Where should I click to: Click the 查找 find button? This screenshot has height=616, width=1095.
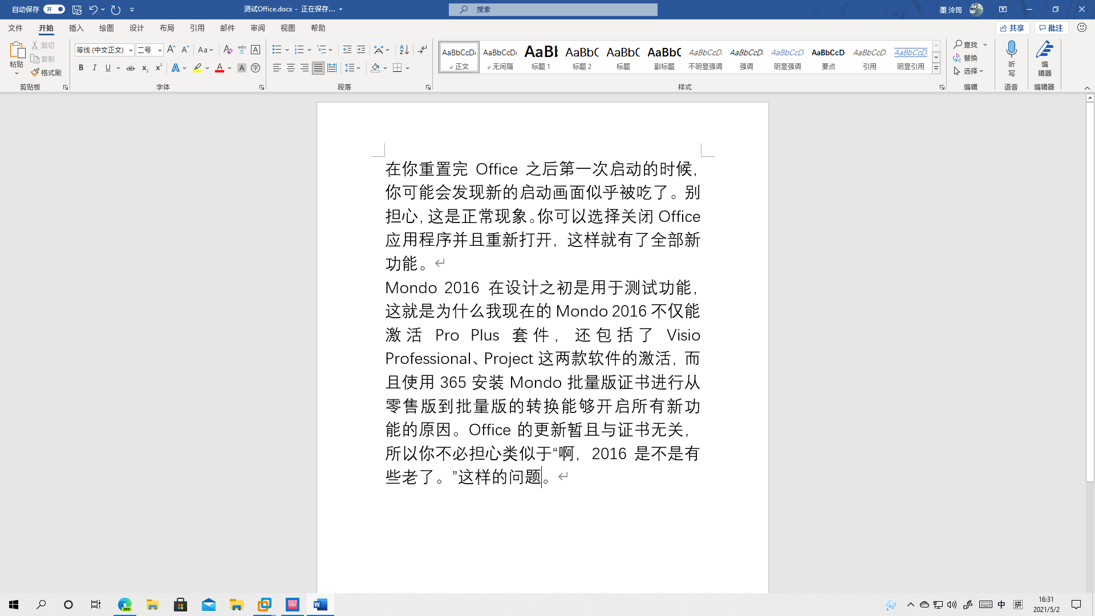[x=966, y=44]
